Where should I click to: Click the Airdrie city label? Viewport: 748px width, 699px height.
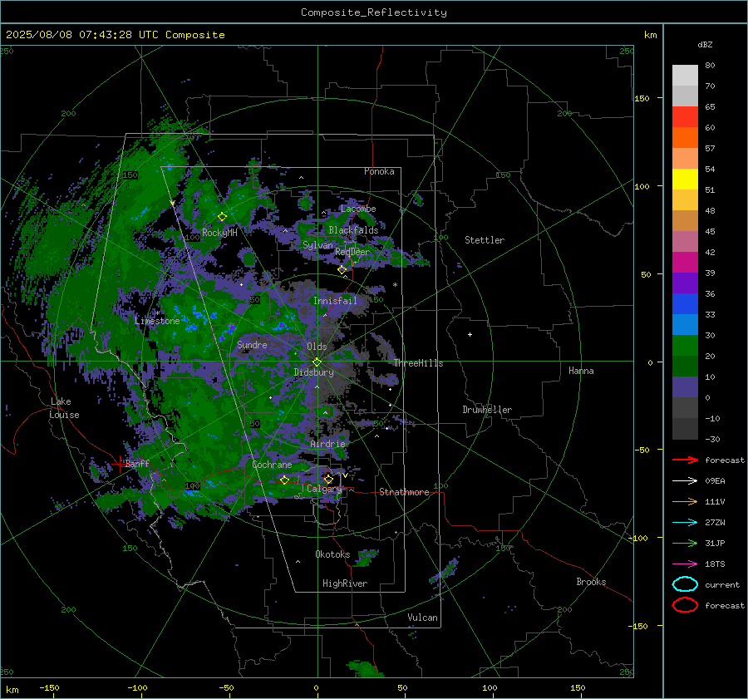327,444
